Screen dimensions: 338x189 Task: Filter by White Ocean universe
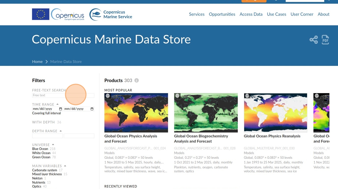41,153
